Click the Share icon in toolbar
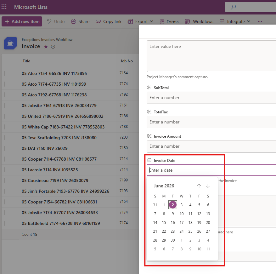The height and width of the screenshot is (274, 276). pos(74,21)
